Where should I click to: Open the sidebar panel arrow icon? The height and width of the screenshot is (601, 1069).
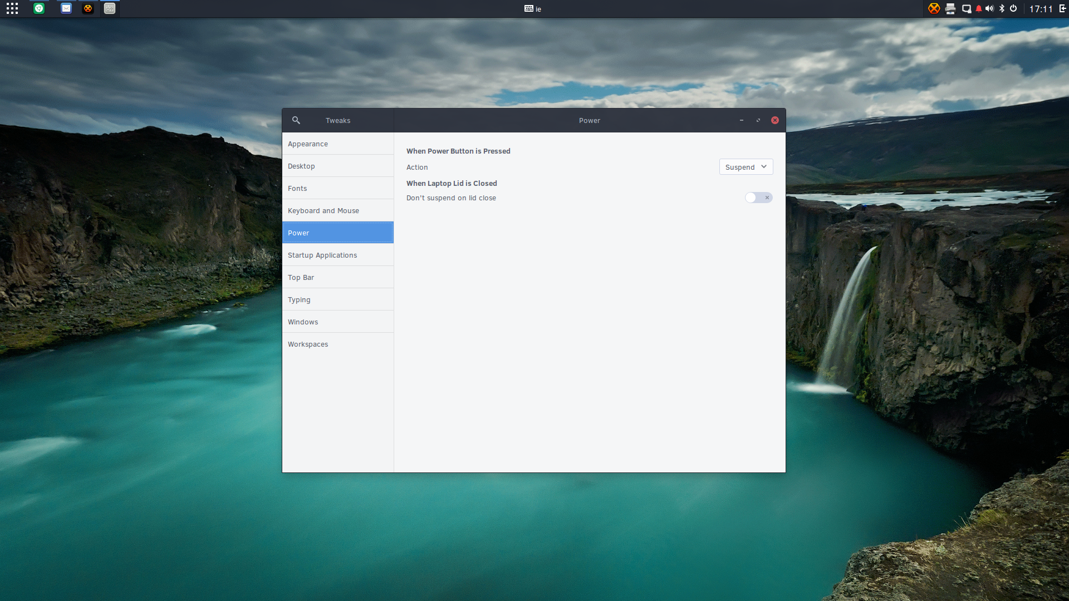(x=1062, y=8)
